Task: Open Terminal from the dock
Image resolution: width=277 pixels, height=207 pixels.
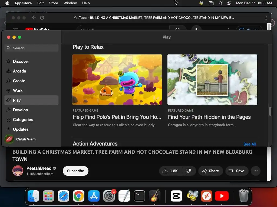Action: point(139,196)
